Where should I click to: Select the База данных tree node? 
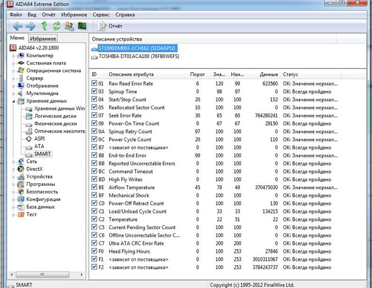tap(41, 207)
